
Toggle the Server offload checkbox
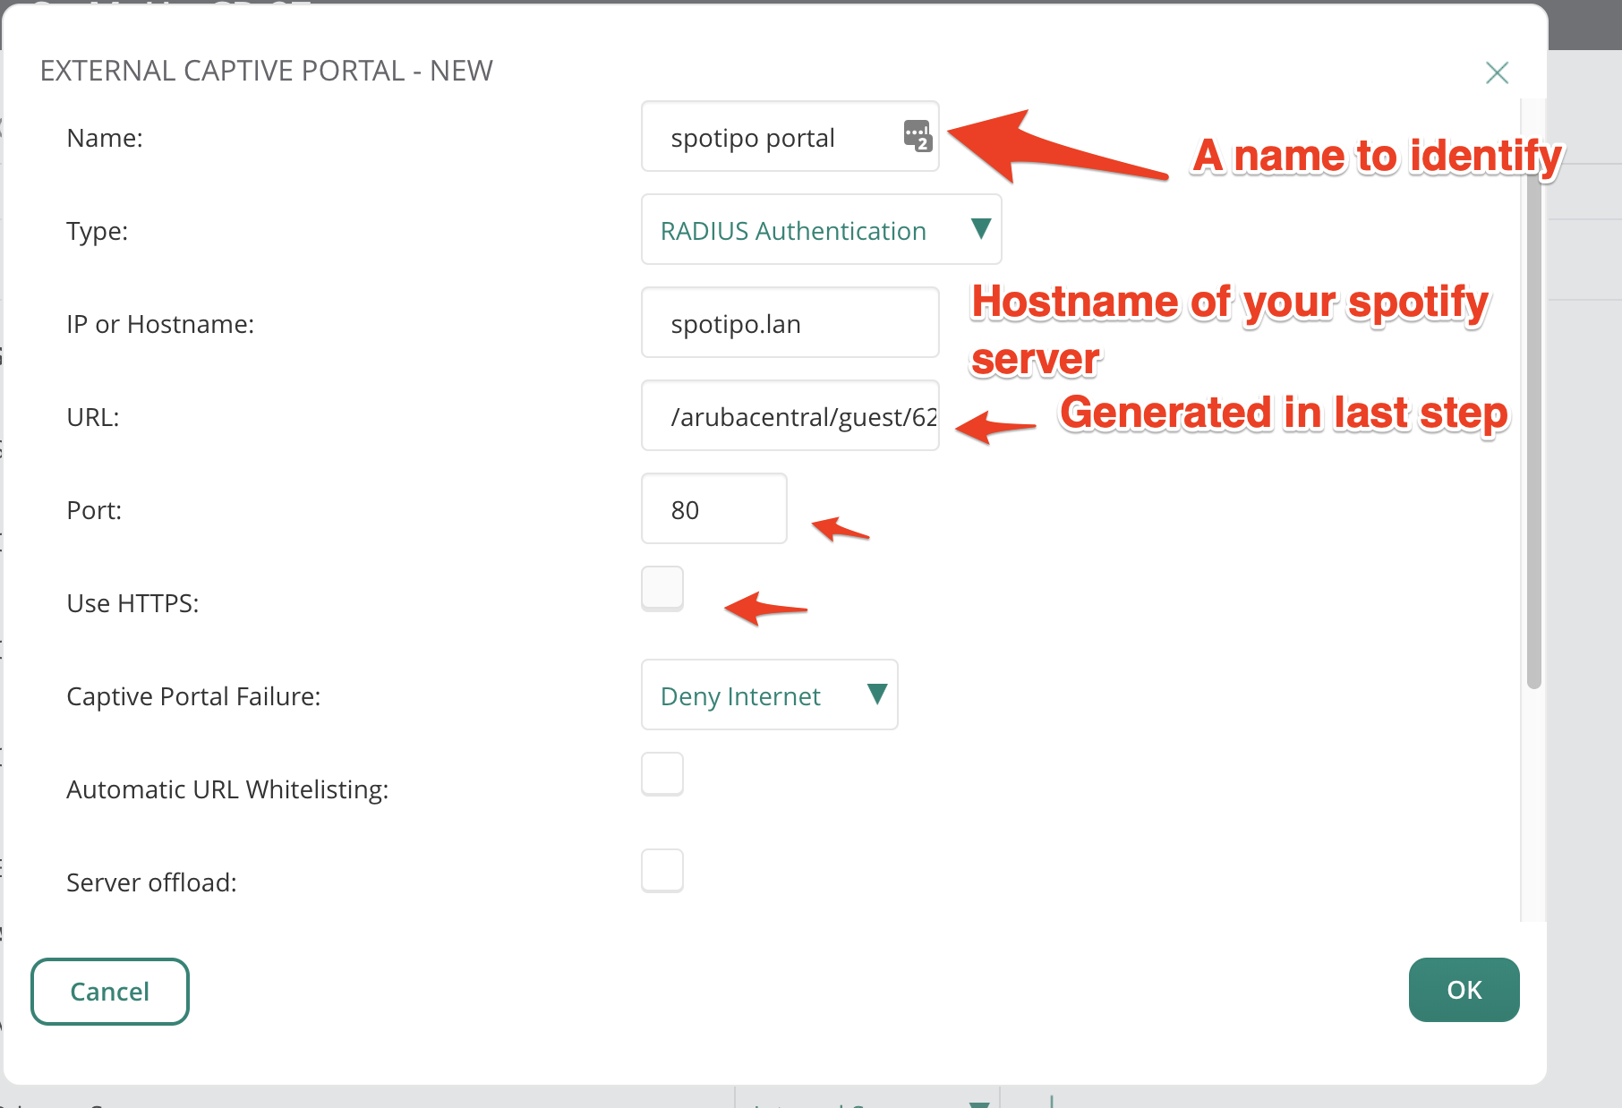point(662,871)
